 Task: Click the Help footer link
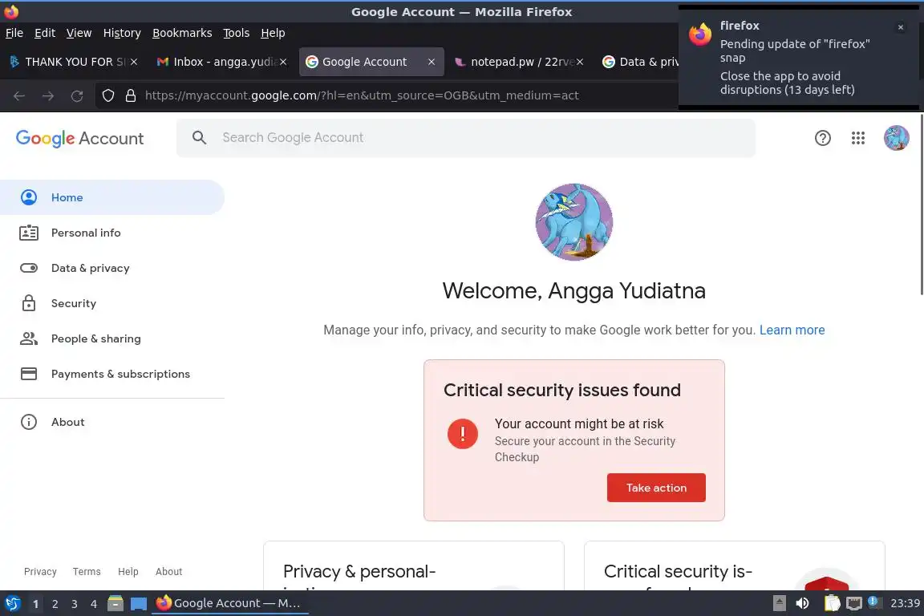pos(128,572)
